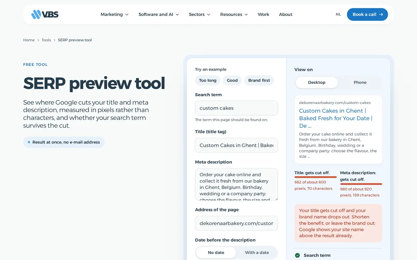Image resolution: width=417 pixels, height=260 pixels.
Task: Click the VBS logo in the header
Action: click(45, 14)
